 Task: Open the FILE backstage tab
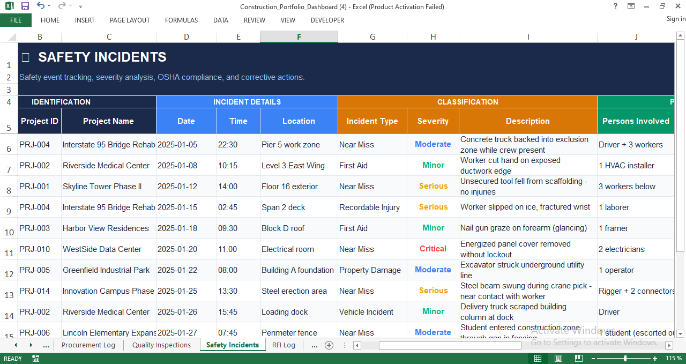pyautogui.click(x=16, y=20)
